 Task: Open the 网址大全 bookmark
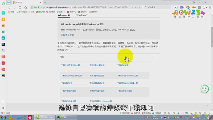[40, 12]
